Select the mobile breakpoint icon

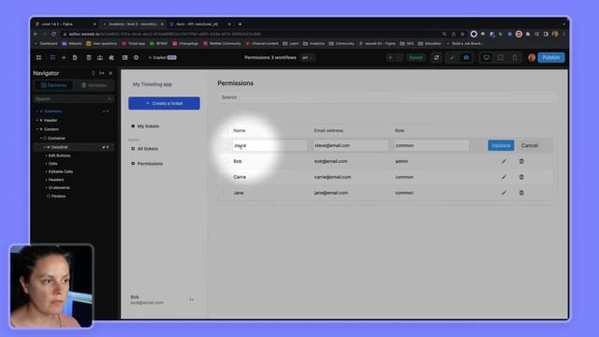click(x=515, y=57)
